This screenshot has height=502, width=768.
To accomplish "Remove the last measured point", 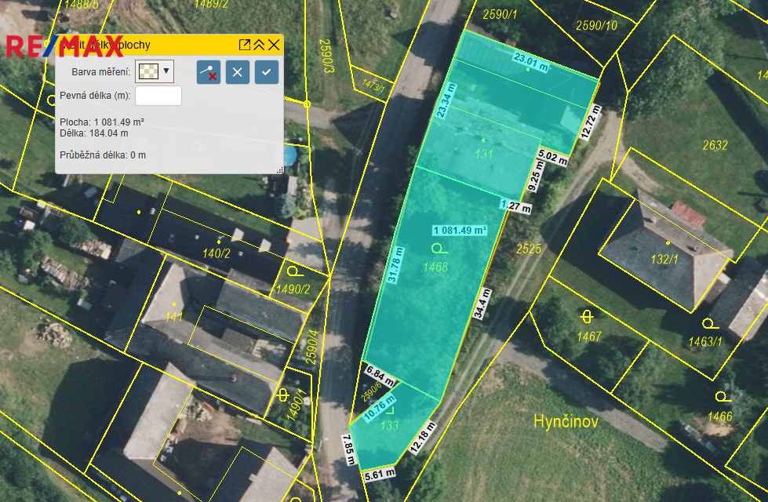I will [x=209, y=72].
